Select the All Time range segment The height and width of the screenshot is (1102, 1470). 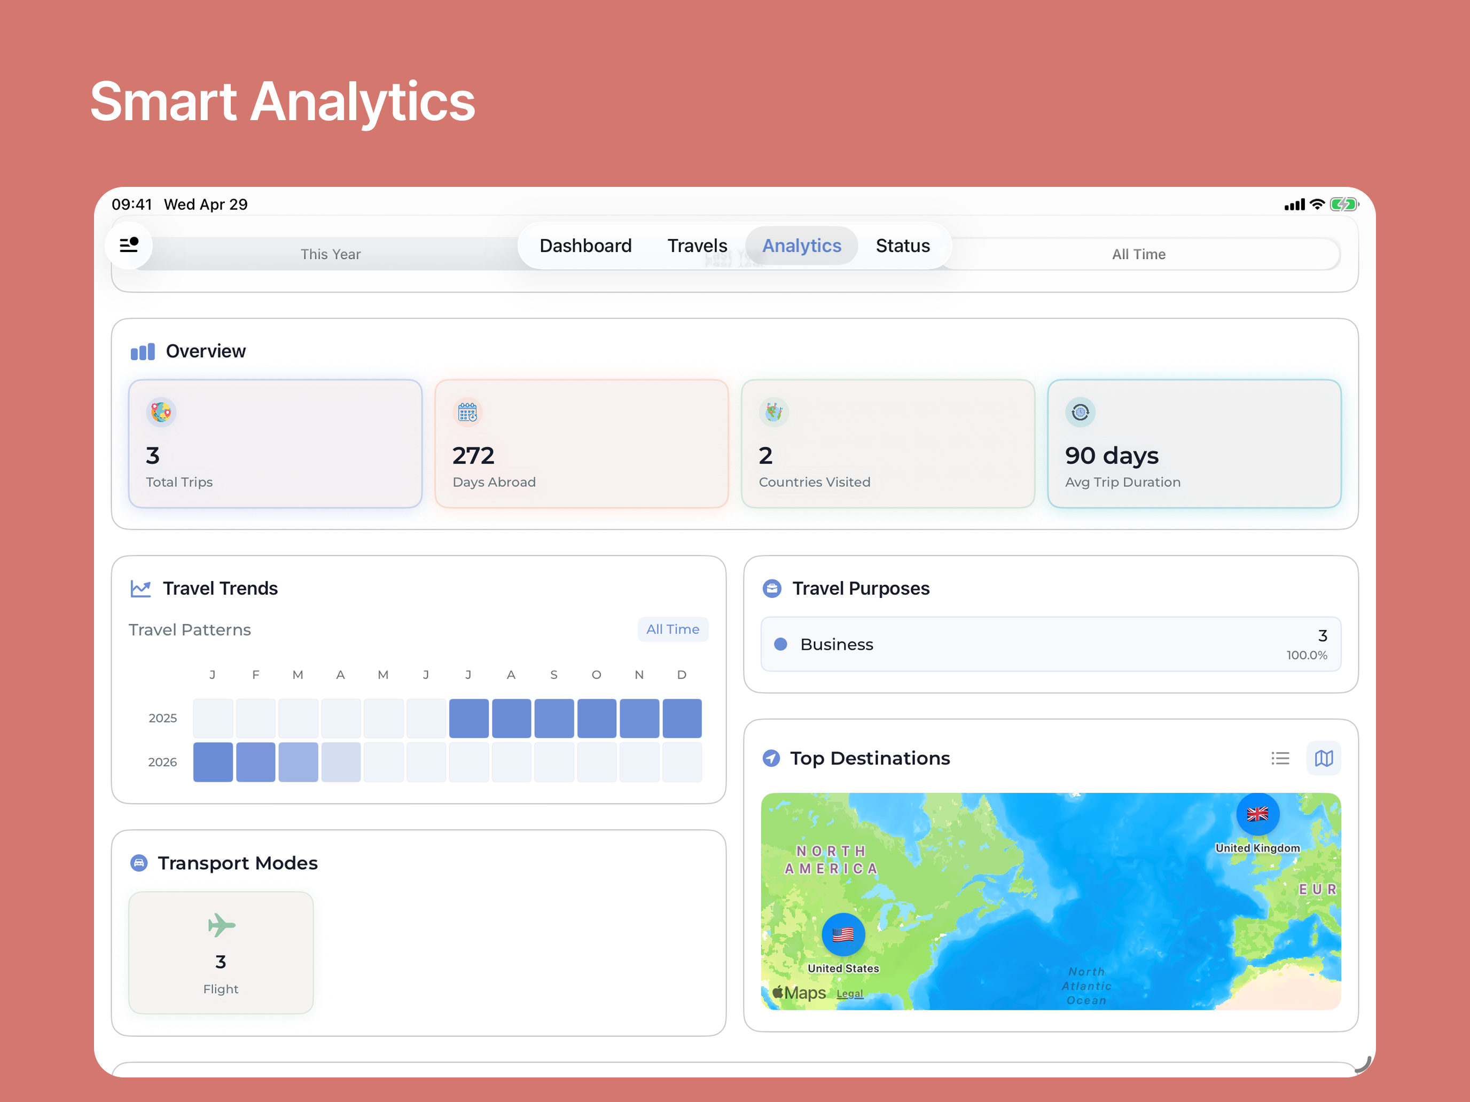[1138, 254]
